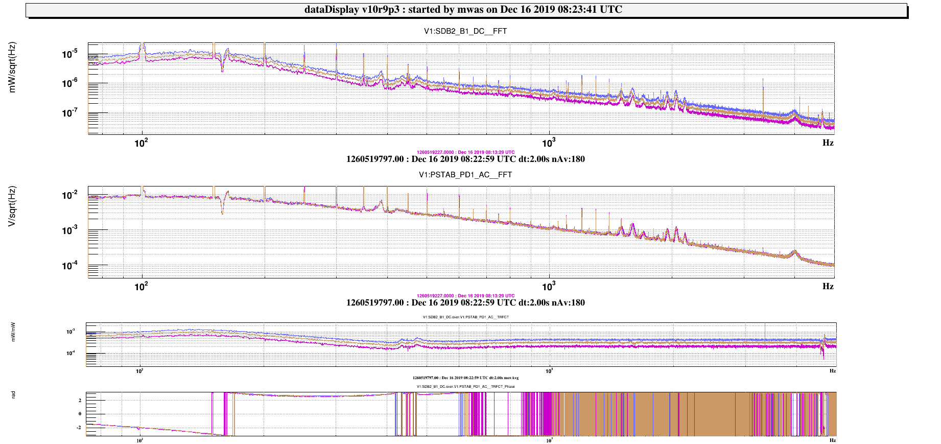Viewport: 941px width, 444px height.
Task: Click the magenta timestamp under the top plot
Action: (465, 152)
